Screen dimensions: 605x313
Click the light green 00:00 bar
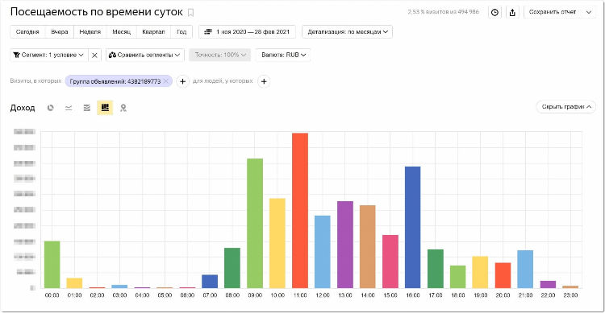click(52, 265)
